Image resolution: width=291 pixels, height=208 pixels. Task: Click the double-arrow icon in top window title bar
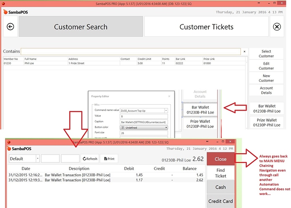pos(259,3)
